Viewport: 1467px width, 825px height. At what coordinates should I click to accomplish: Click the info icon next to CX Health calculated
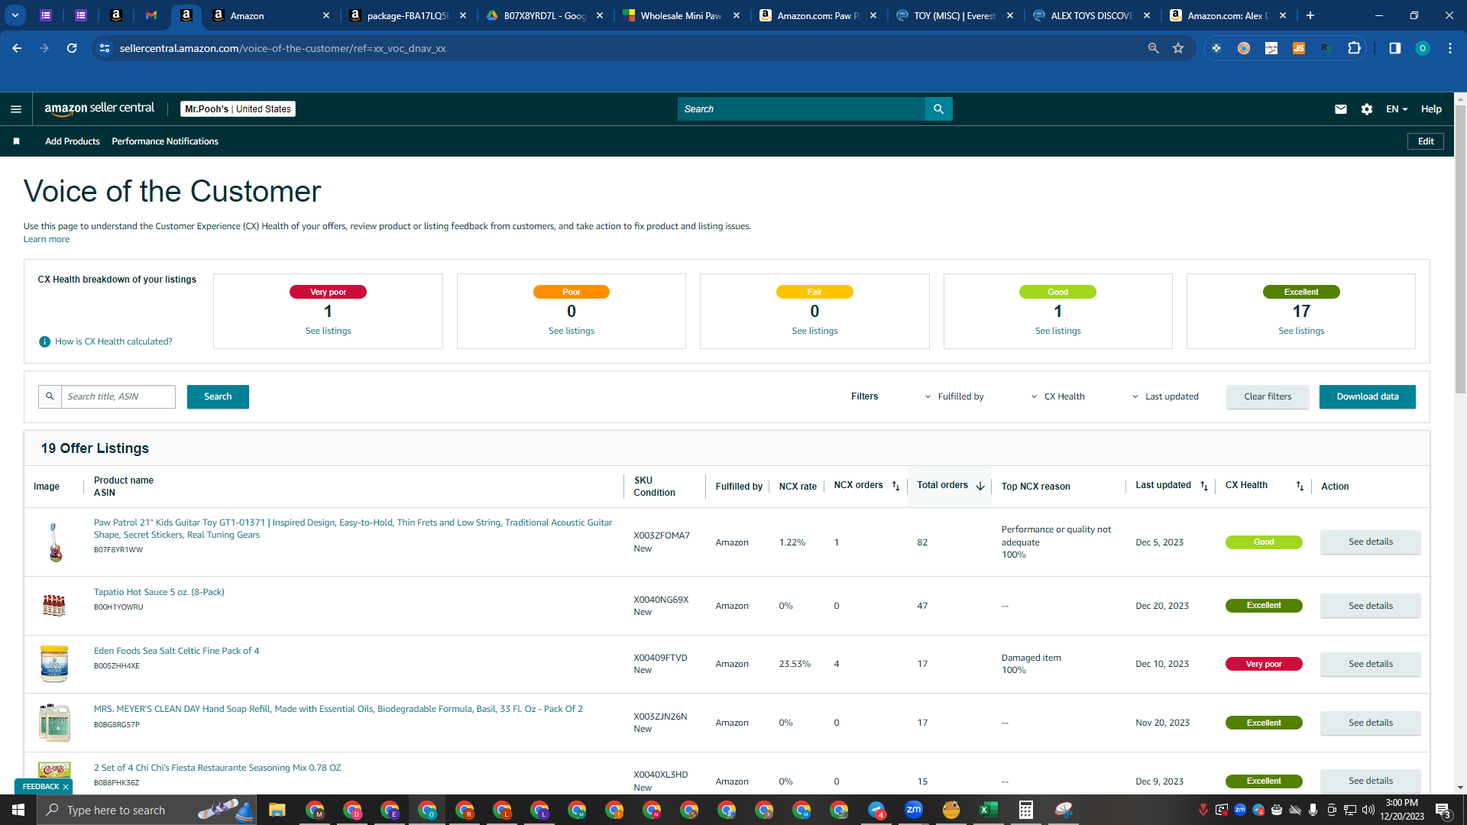coord(44,341)
